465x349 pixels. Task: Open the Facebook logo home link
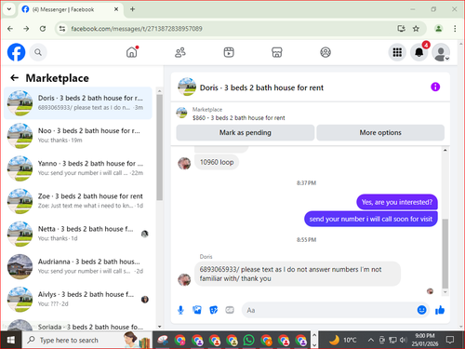[x=16, y=52]
